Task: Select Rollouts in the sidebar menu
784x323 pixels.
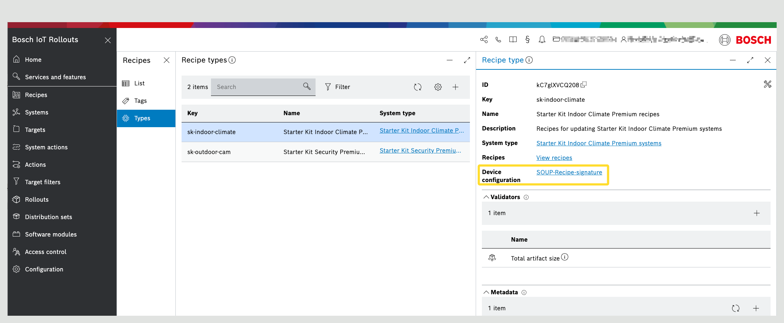Action: (x=37, y=199)
